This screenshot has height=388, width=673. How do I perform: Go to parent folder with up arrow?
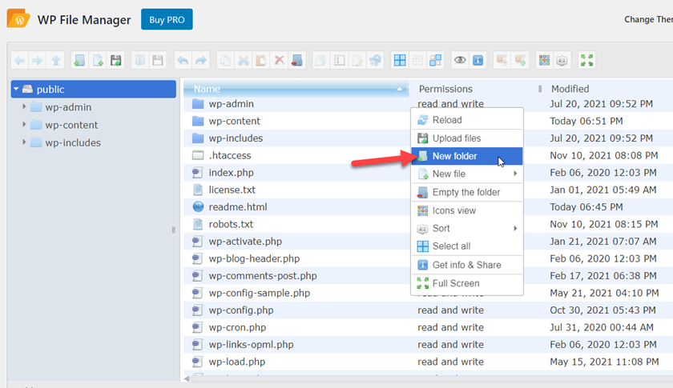56,61
